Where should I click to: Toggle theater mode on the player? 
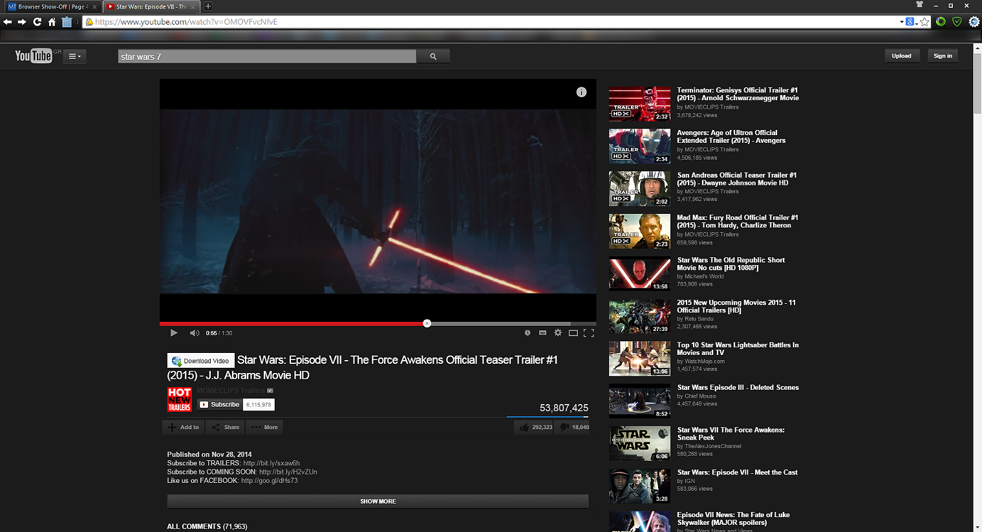click(573, 333)
